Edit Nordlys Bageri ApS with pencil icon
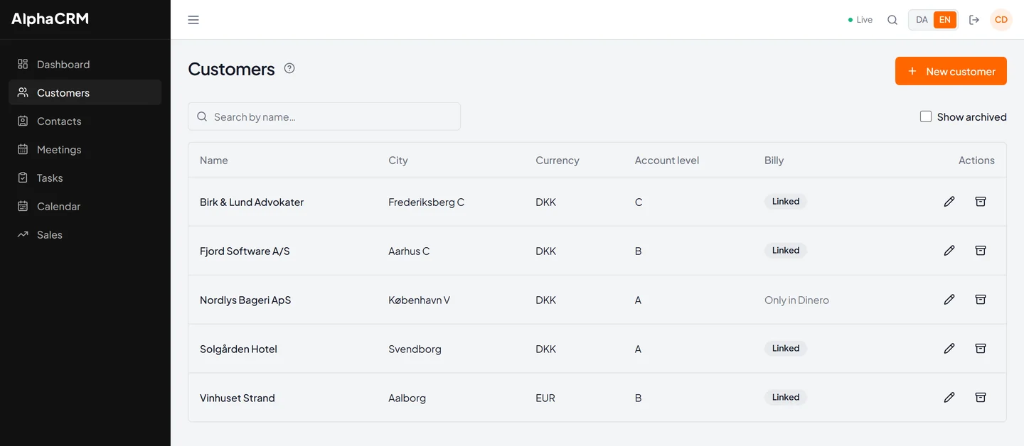This screenshot has height=446, width=1024. [949, 300]
